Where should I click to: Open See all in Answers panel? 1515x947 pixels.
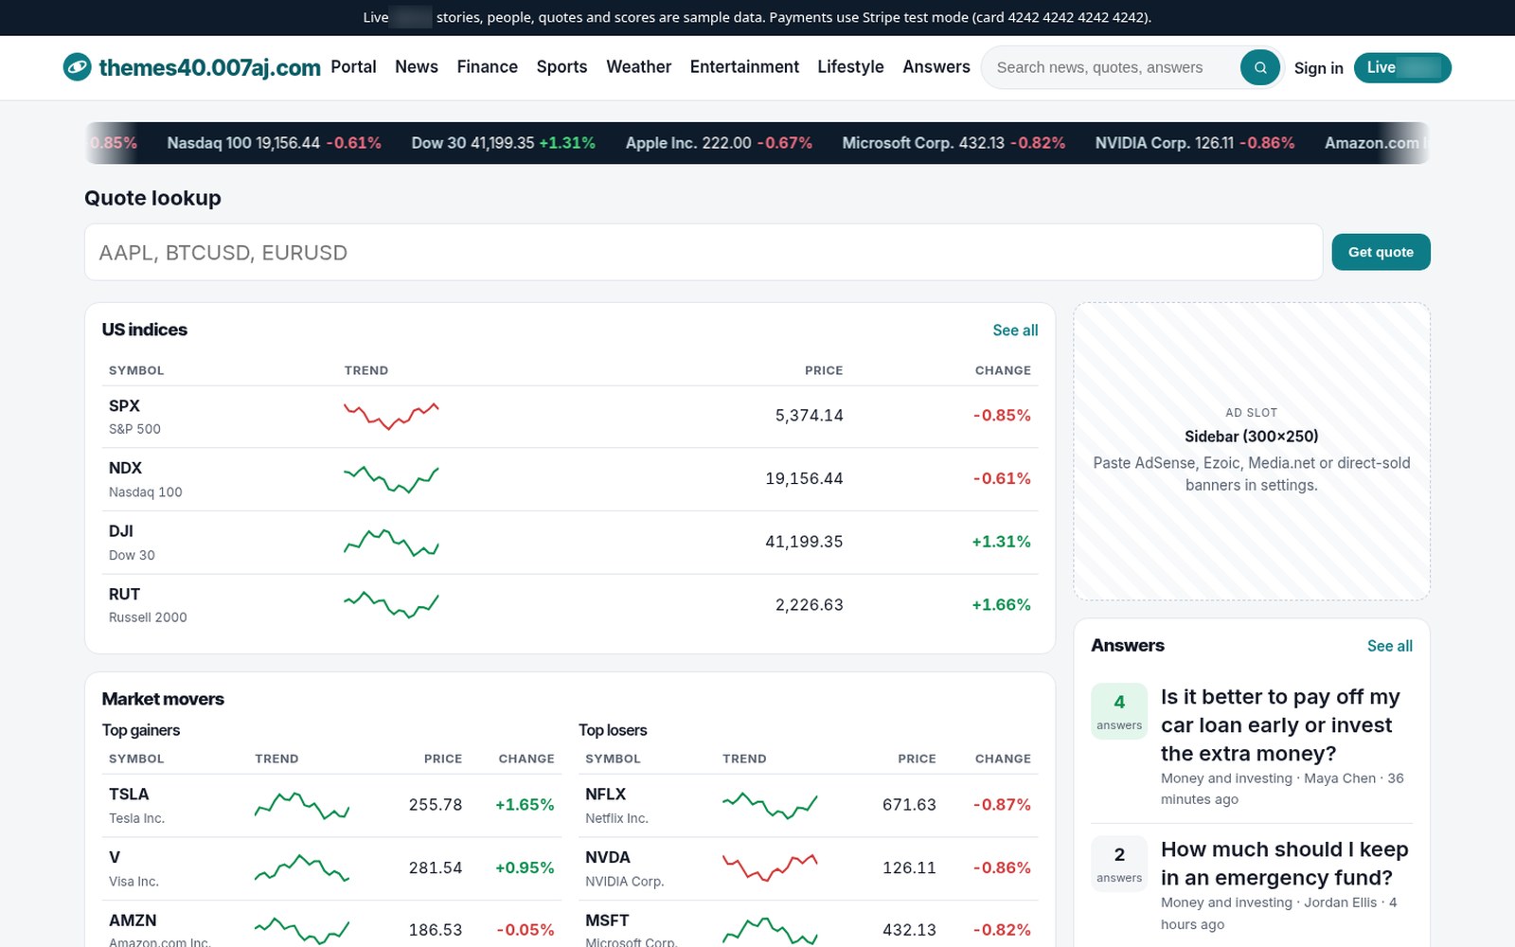(x=1389, y=646)
